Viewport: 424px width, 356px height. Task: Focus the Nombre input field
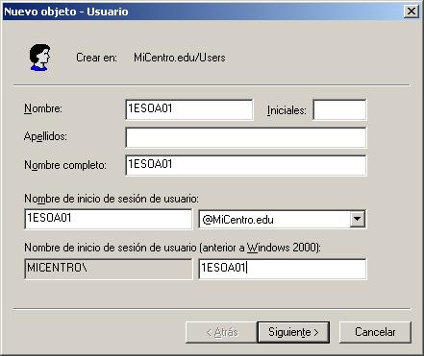[189, 109]
